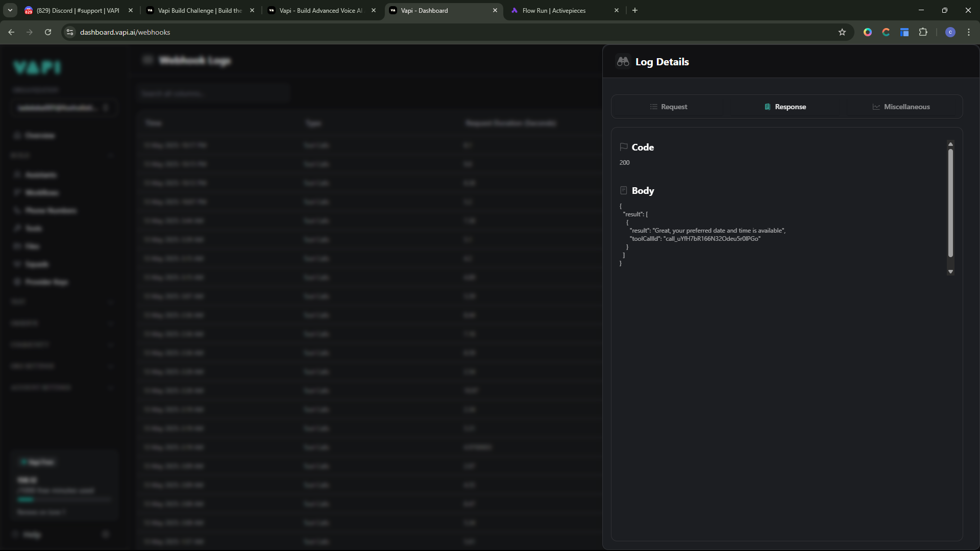Expand the tab search dropdown arrow
This screenshot has height=551, width=980.
pos(10,10)
